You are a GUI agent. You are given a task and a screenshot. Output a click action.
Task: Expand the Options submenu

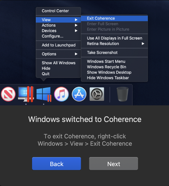[x=58, y=54]
